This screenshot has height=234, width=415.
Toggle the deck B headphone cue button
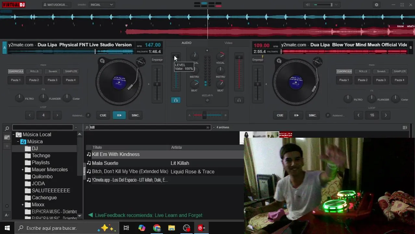tap(239, 100)
